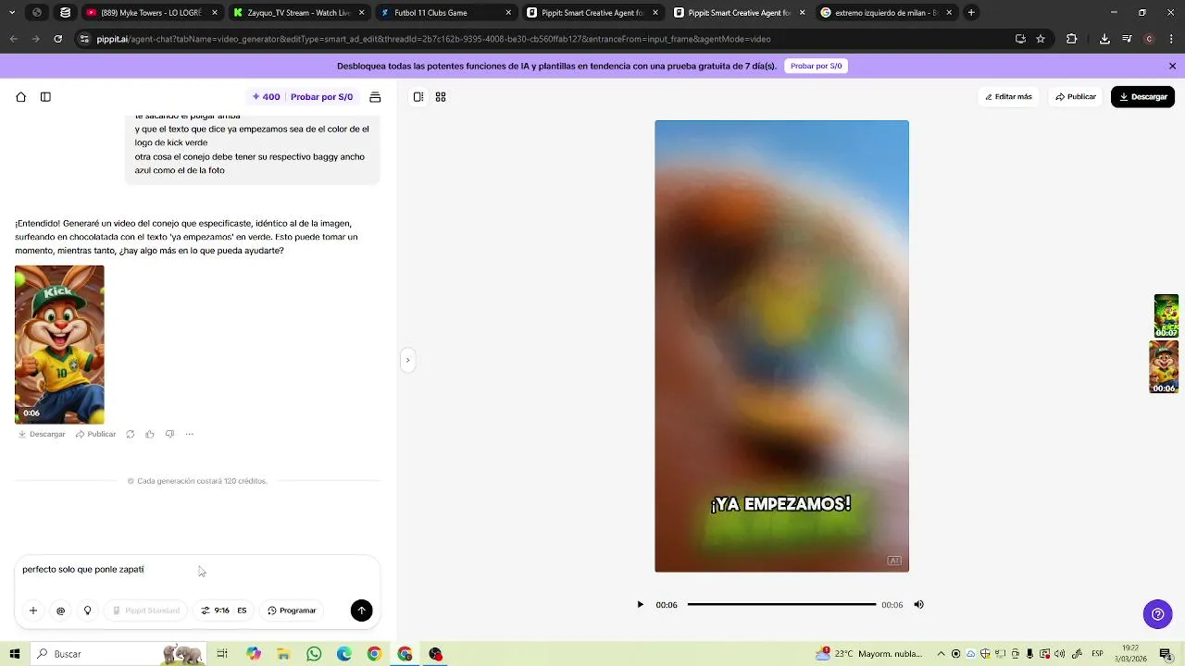The height and width of the screenshot is (666, 1185).
Task: Open more options ellipsis under video
Action: coord(189,434)
